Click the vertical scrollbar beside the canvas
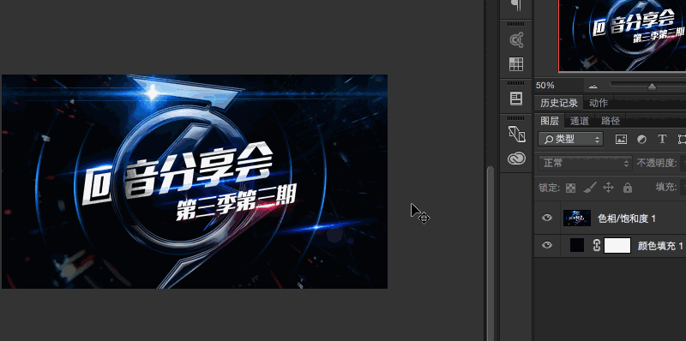Screen dimensions: 686x341 pyautogui.click(x=490, y=254)
